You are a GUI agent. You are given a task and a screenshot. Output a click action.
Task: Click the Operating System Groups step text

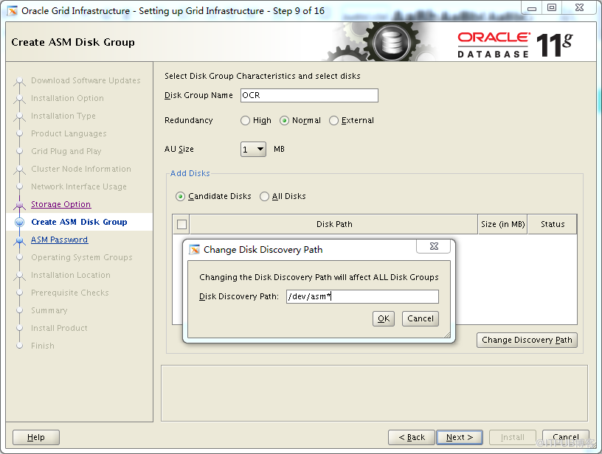point(82,257)
